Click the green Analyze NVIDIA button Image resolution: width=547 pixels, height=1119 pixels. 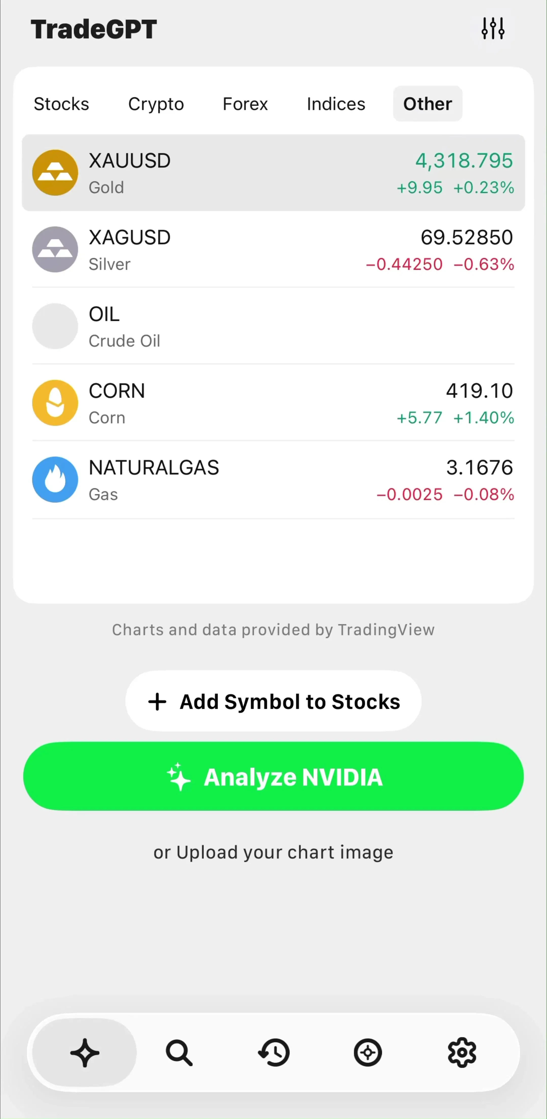274,777
